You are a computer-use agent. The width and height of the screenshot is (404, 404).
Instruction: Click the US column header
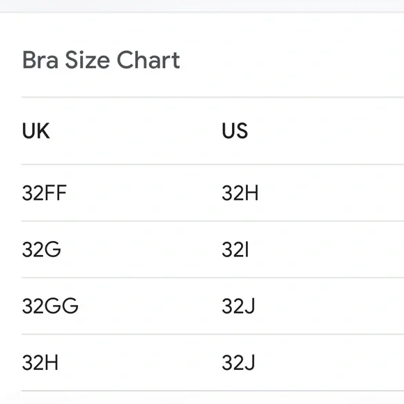[235, 131]
